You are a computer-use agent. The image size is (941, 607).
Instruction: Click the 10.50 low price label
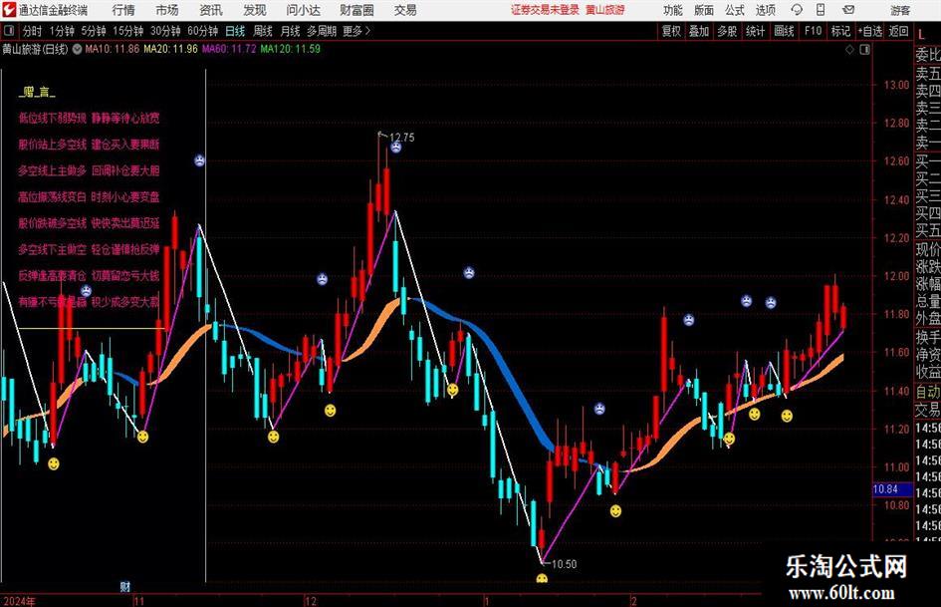click(564, 564)
